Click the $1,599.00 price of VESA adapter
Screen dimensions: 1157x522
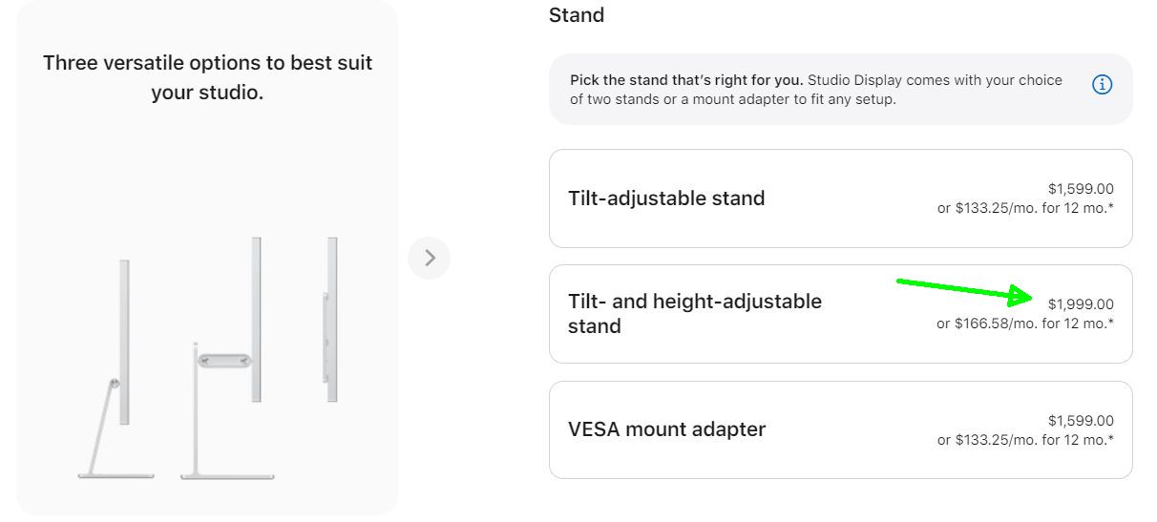[x=1081, y=420]
